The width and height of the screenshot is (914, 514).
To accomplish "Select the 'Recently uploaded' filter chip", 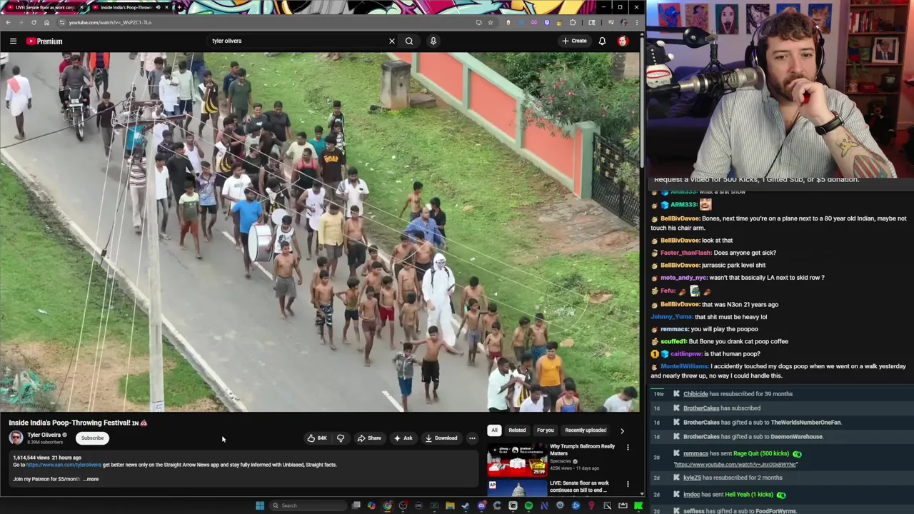I will 586,430.
